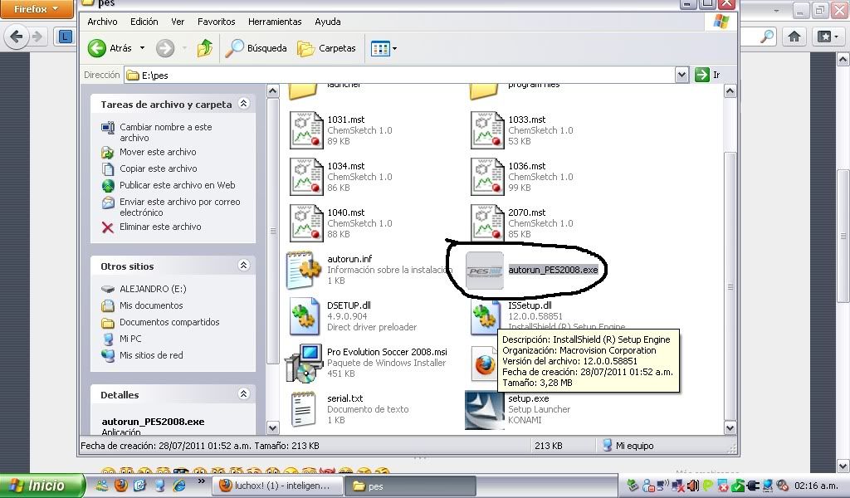Select the 1036.mst file icon
The width and height of the screenshot is (850, 498).
487,177
